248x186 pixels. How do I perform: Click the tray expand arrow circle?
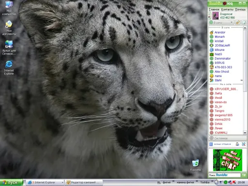click(x=217, y=183)
